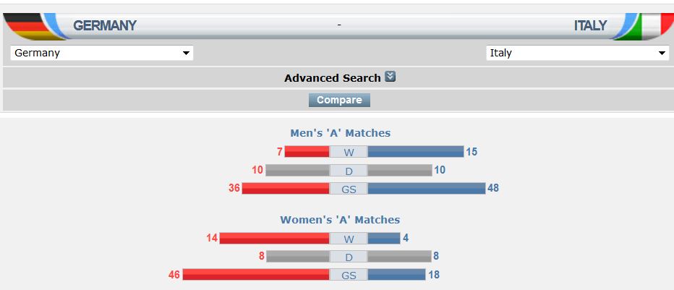The height and width of the screenshot is (290, 674).
Task: Open the Women's 'A' Matches heading link
Action: [x=340, y=220]
